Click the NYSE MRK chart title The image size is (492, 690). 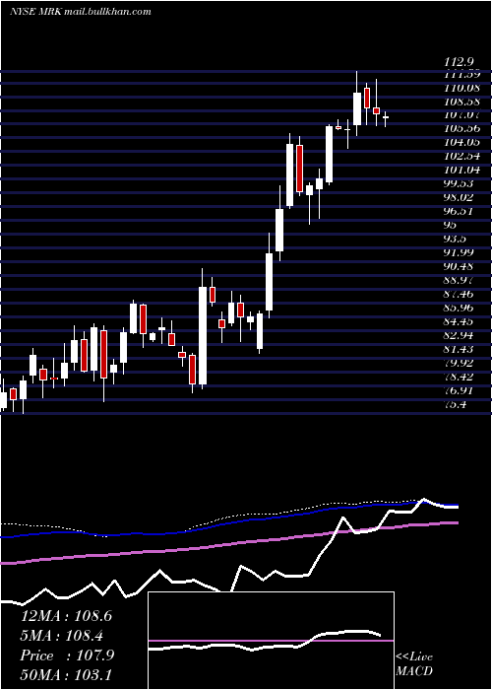click(80, 12)
